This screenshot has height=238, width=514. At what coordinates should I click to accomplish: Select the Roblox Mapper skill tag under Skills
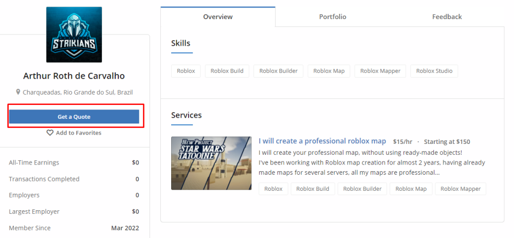(380, 71)
